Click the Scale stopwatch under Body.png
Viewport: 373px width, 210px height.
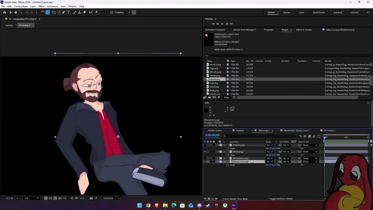click(228, 155)
